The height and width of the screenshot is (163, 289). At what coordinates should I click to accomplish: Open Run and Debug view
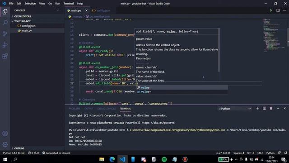tap(5, 45)
